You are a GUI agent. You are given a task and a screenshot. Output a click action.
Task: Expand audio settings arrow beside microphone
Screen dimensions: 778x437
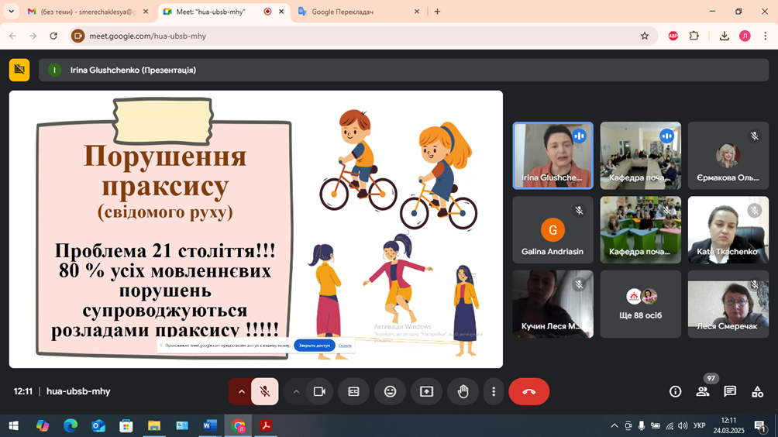[x=241, y=392]
